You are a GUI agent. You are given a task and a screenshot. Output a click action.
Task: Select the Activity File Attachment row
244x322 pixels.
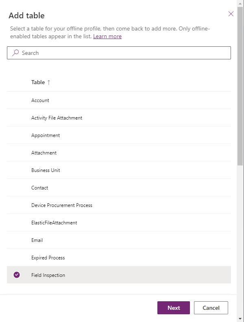(x=119, y=117)
